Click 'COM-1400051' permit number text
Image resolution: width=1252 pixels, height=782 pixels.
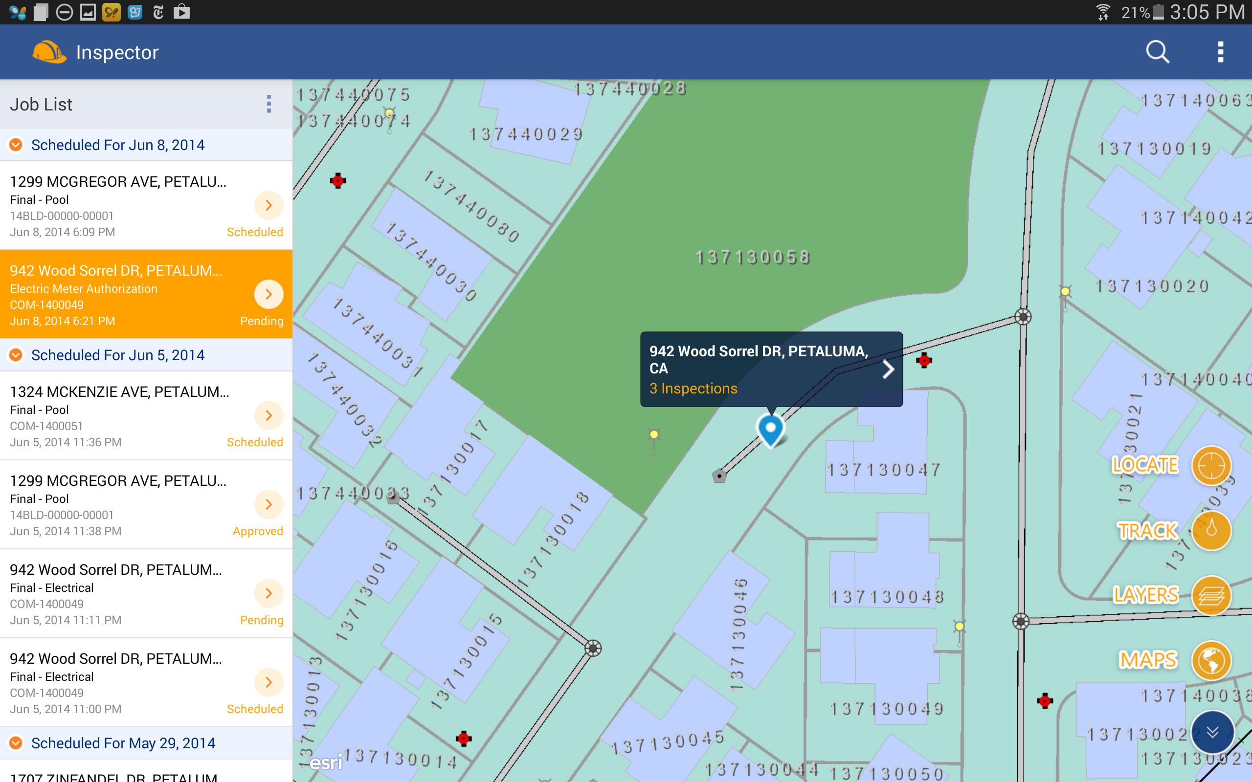pos(46,426)
